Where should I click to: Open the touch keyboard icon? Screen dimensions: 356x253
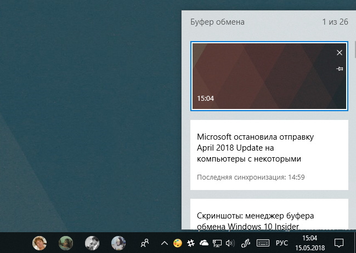pyautogui.click(x=263, y=243)
